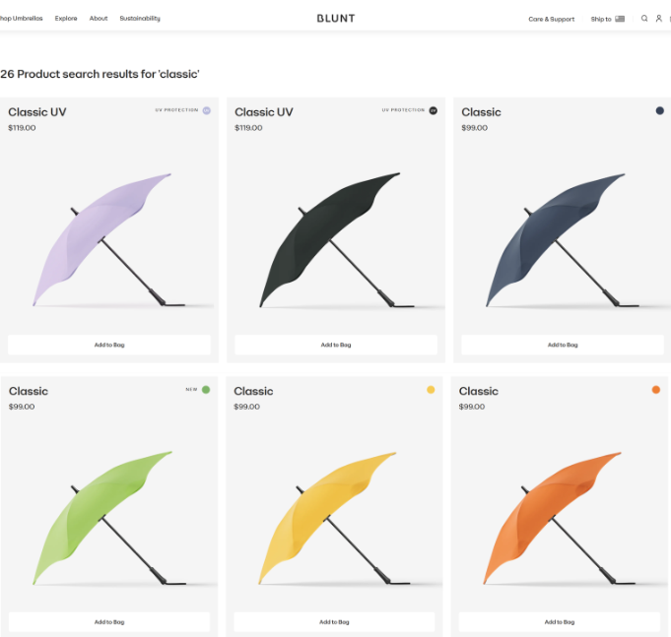Open the yellow umbrella product image
Image resolution: width=671 pixels, height=637 pixels.
pos(334,518)
